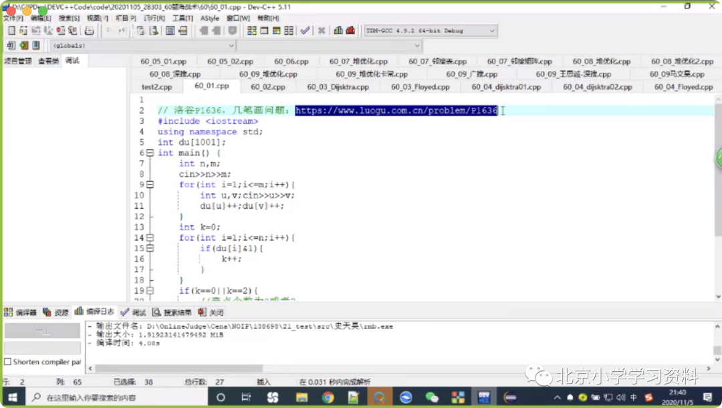Open the 运行[R] menu
This screenshot has width=722, height=408.
(x=154, y=18)
